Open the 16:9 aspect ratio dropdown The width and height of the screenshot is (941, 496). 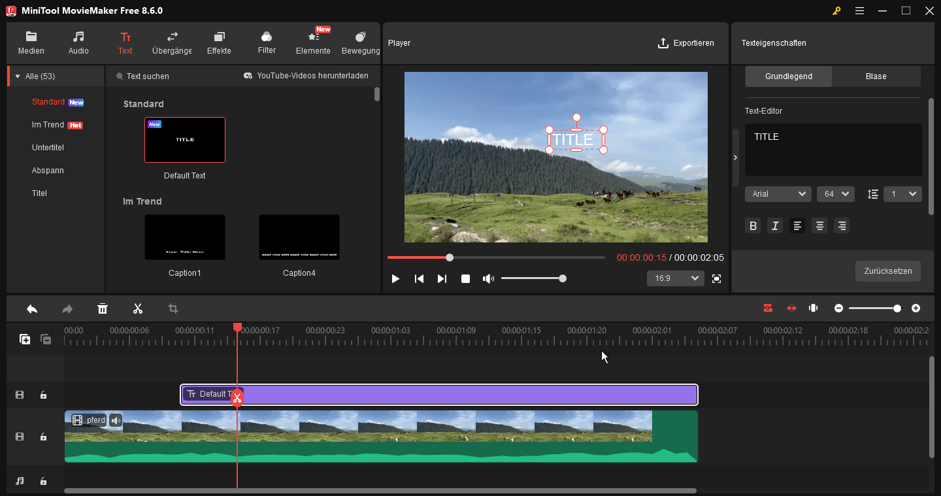(675, 278)
